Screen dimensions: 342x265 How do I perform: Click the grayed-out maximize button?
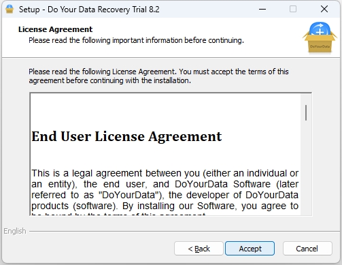pyautogui.click(x=293, y=9)
